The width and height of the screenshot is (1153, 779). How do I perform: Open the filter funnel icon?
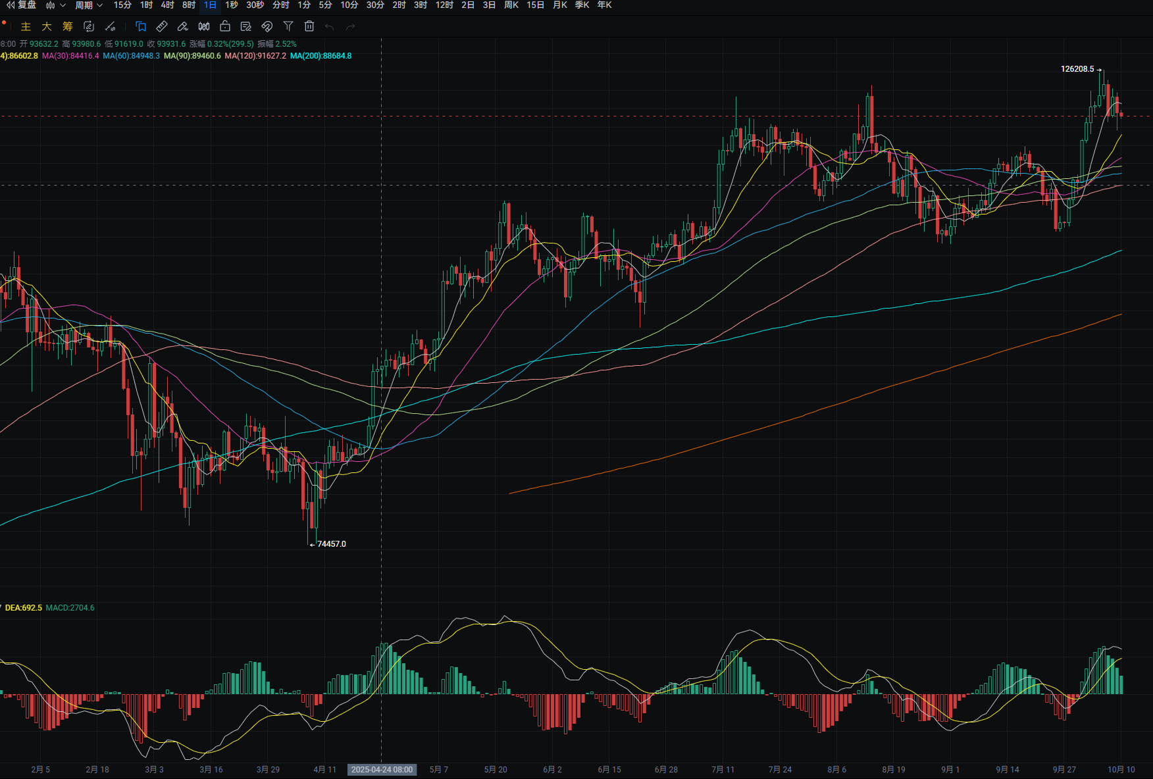tap(288, 26)
